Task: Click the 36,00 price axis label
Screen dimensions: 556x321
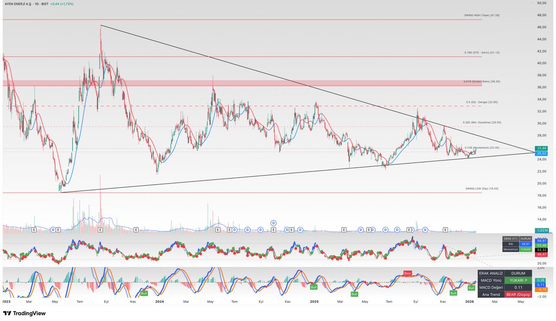Action: 542,87
